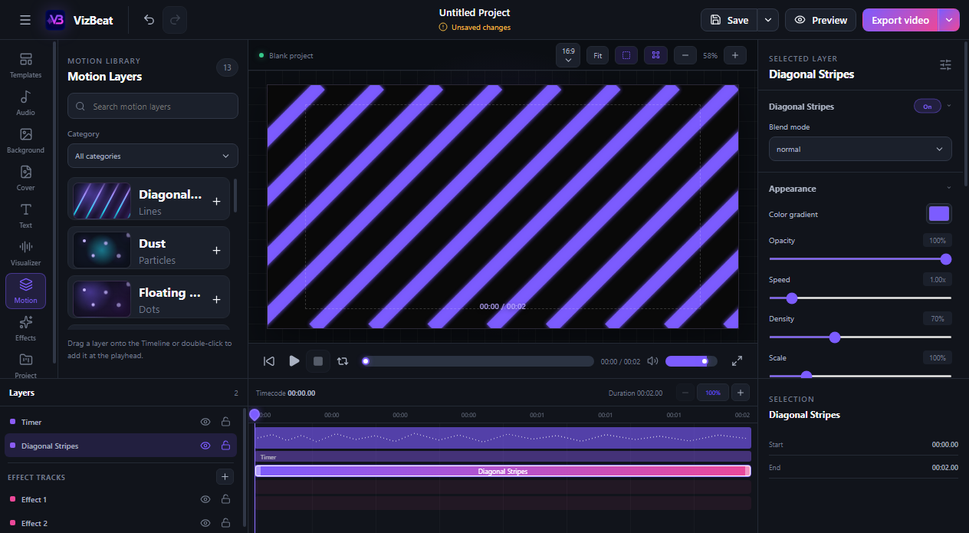Hide the Timer layer
Viewport: 969px width, 533px height.
[205, 422]
